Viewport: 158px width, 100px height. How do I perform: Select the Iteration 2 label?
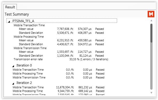24,83
